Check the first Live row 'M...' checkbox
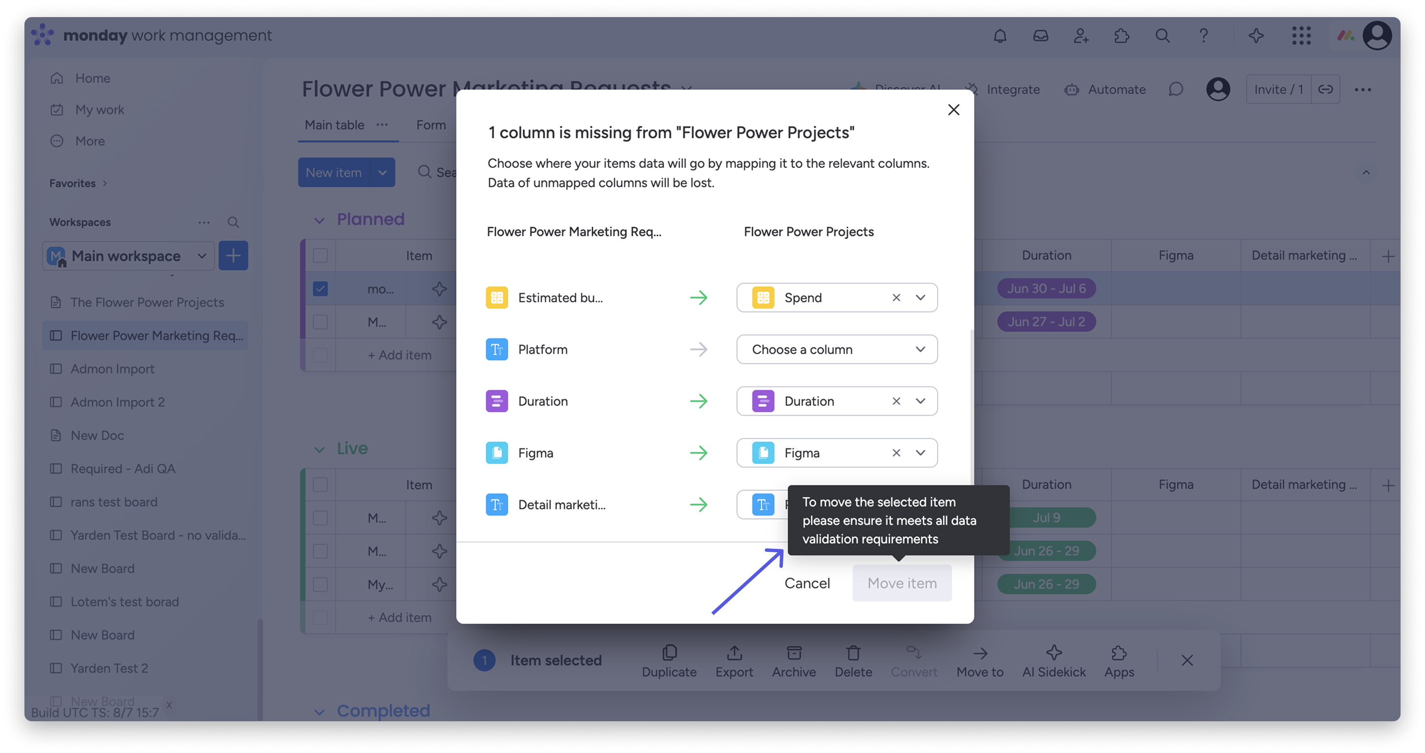The height and width of the screenshot is (753, 1425). pos(320,518)
